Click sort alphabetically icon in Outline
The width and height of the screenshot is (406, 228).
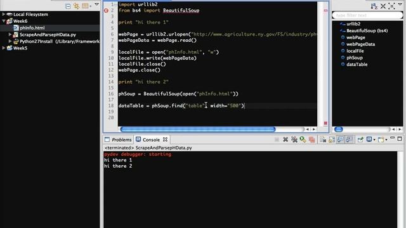374,6
